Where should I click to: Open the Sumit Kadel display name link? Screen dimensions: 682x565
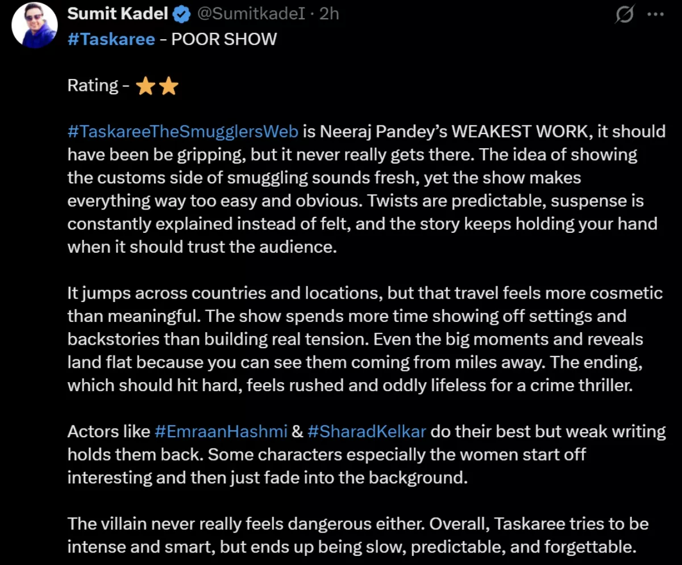pyautogui.click(x=117, y=14)
